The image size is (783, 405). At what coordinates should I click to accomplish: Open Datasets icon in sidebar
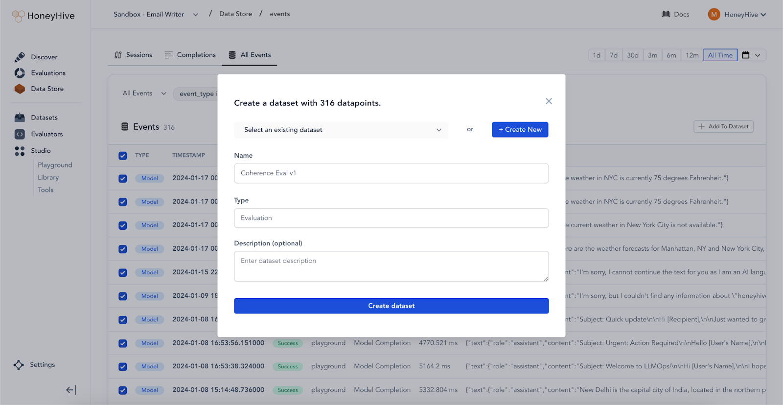pos(20,118)
